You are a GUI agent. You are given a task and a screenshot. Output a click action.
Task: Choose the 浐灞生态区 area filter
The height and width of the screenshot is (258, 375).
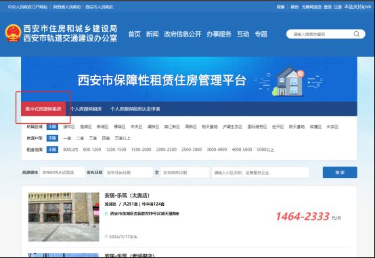pyautogui.click(x=232, y=127)
